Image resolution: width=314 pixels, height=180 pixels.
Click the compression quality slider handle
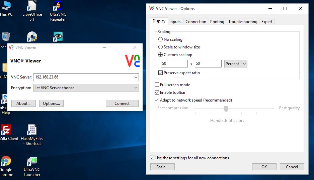click(x=226, y=109)
